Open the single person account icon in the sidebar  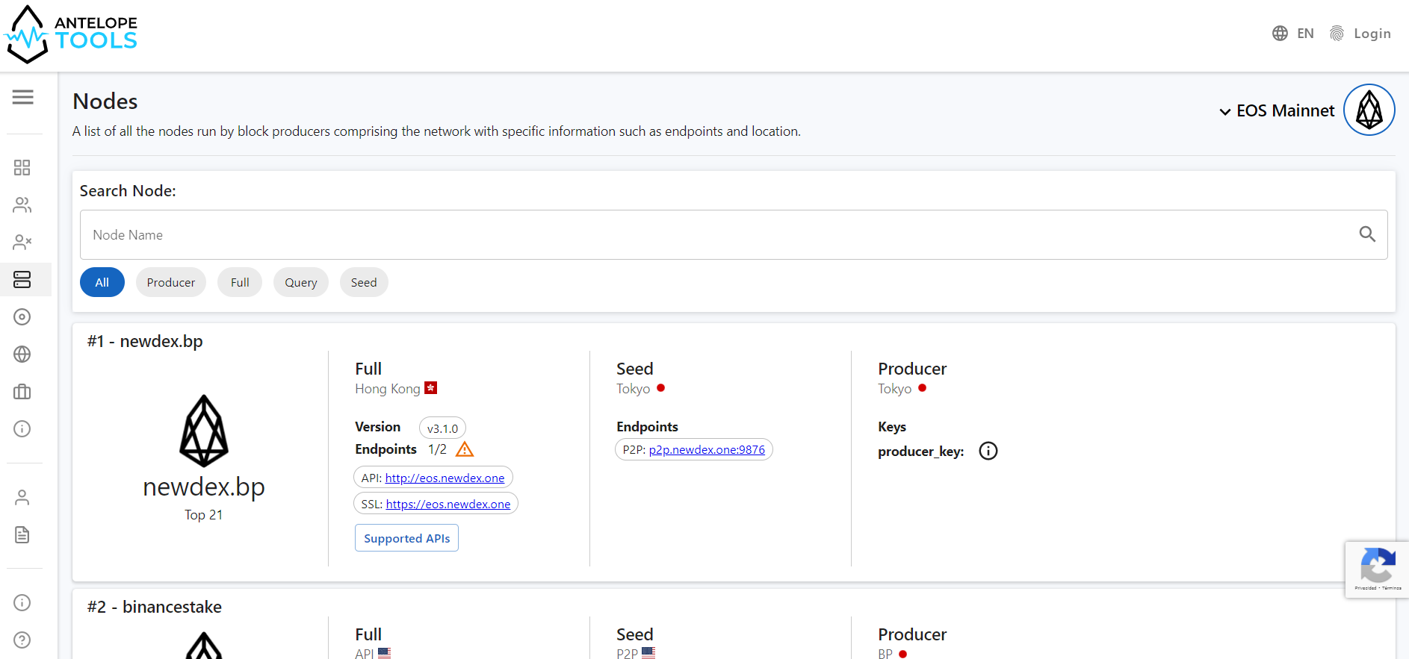point(22,498)
